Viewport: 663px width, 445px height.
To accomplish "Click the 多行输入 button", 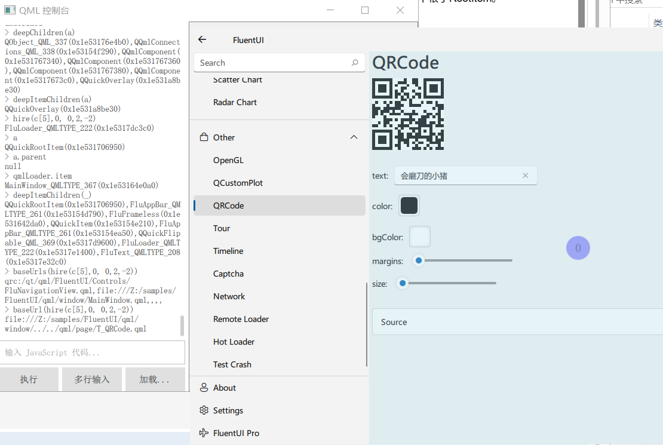I will 92,379.
